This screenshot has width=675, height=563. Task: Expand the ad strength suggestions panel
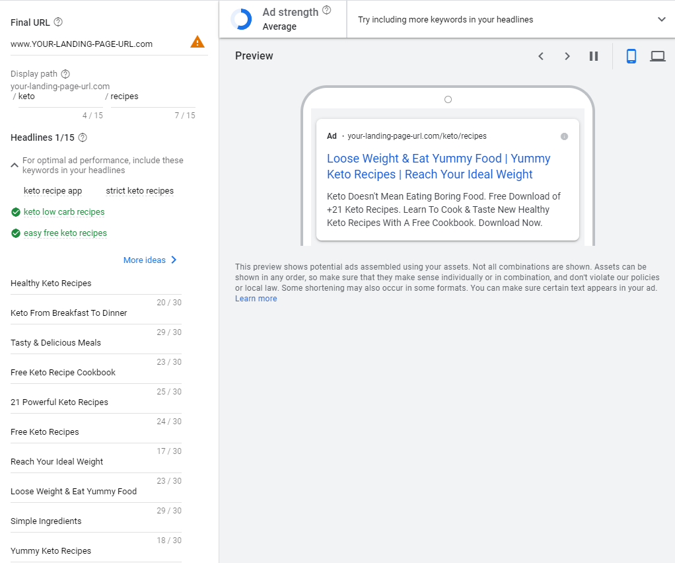pyautogui.click(x=661, y=20)
